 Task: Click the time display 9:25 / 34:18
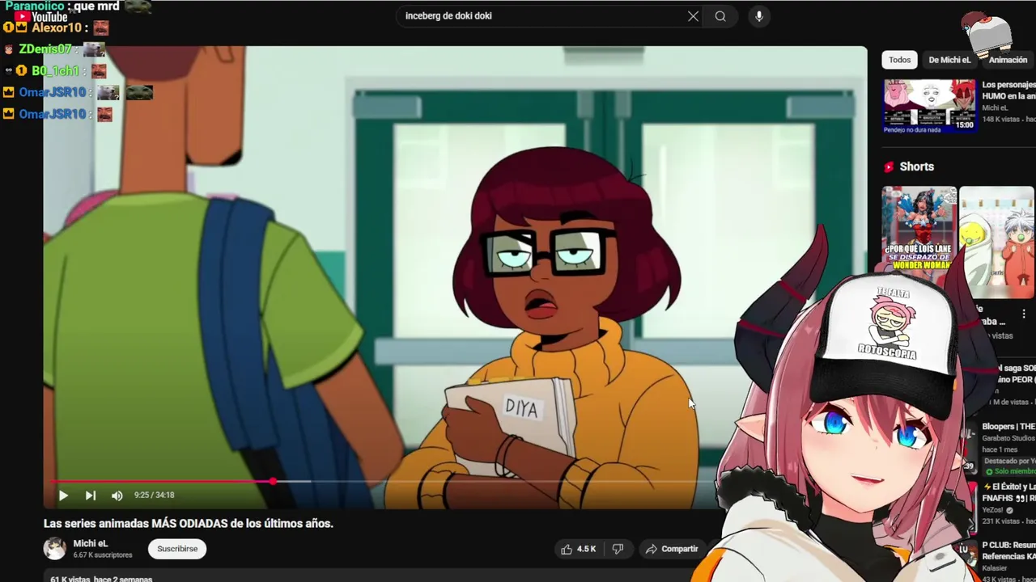click(x=154, y=496)
